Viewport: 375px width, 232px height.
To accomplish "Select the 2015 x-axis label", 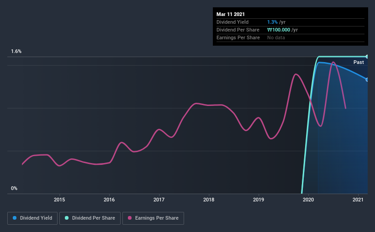I will tap(59, 199).
